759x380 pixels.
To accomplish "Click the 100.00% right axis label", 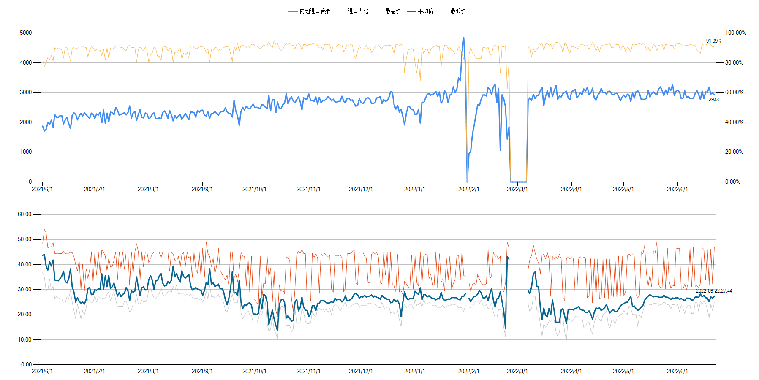I will 735,33.
